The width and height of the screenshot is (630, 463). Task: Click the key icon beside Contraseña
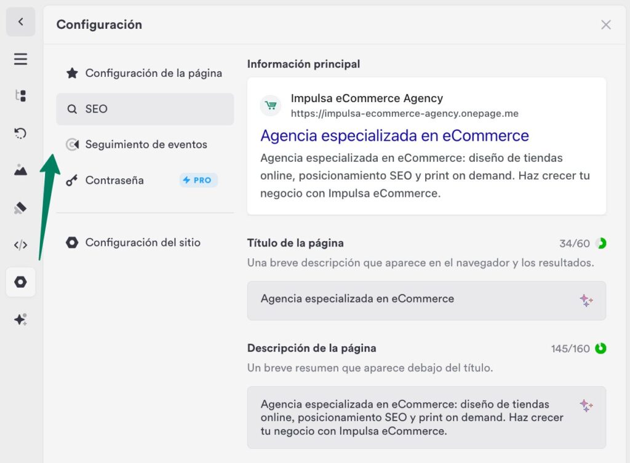click(x=72, y=180)
